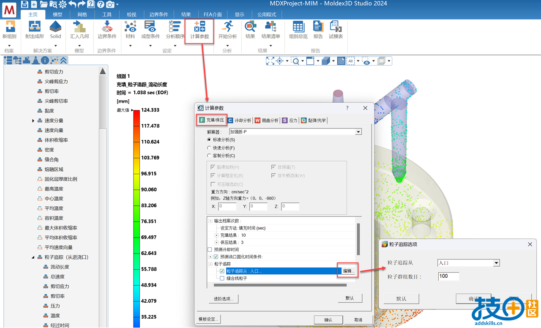Click the 默认 button in the 计算参数 dialog
This screenshot has width=541, height=328.
(x=350, y=298)
